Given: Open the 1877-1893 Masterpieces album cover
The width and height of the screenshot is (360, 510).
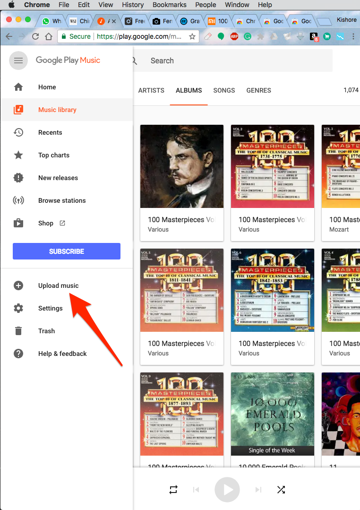Looking at the screenshot, I should tap(182, 414).
